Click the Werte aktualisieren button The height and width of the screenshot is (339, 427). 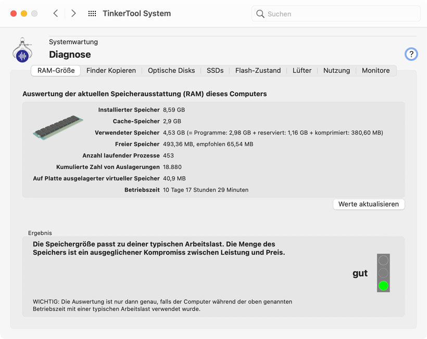(x=369, y=204)
